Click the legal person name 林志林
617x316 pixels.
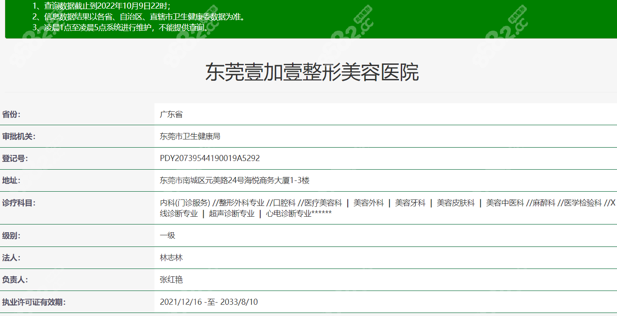171,258
